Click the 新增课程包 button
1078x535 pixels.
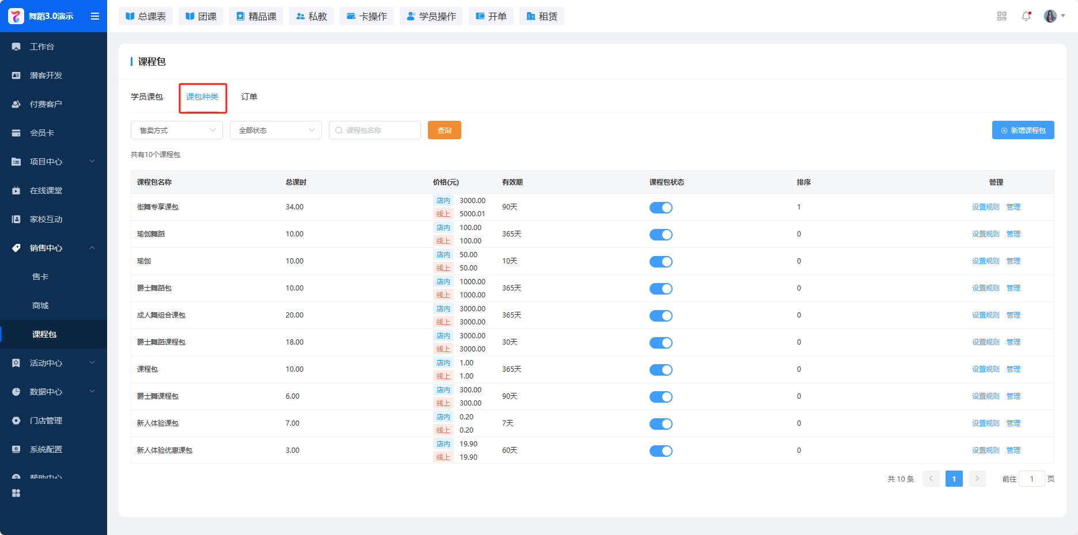[x=1023, y=130]
